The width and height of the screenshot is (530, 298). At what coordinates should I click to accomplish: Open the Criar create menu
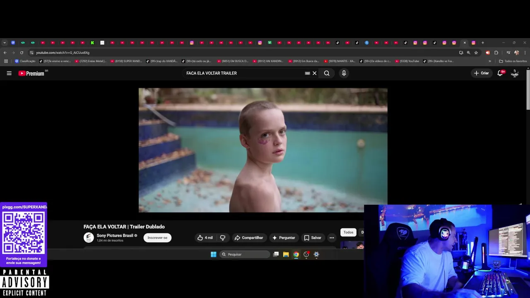(482, 73)
